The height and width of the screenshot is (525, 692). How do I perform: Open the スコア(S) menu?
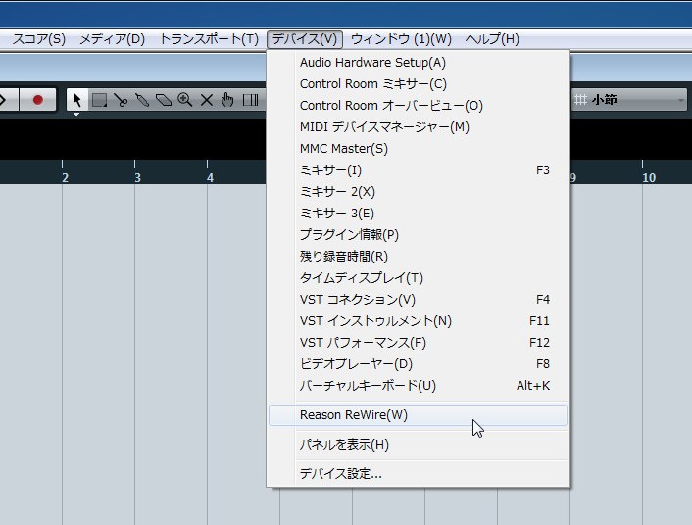[39, 39]
